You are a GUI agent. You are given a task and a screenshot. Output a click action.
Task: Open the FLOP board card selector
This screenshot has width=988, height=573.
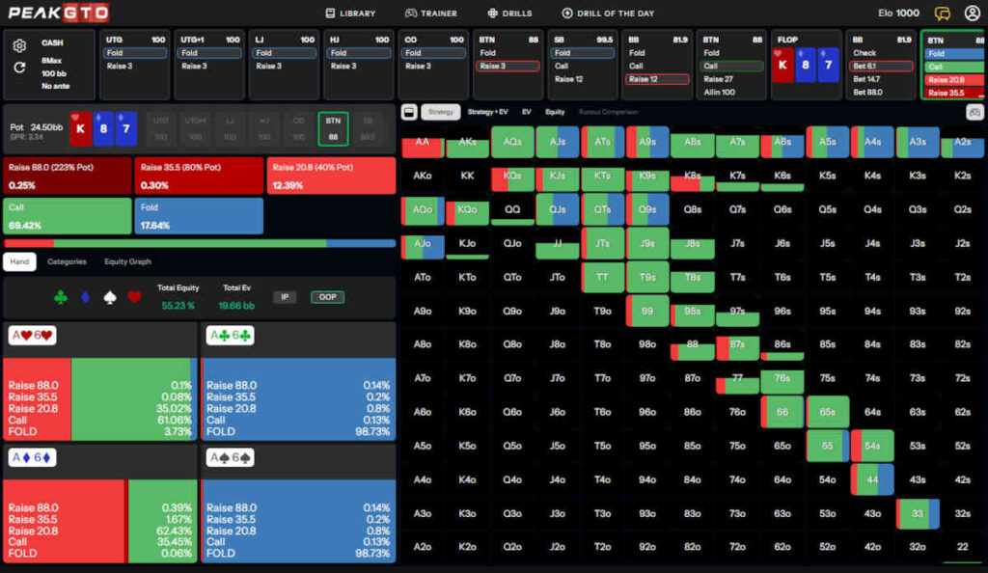coord(807,65)
